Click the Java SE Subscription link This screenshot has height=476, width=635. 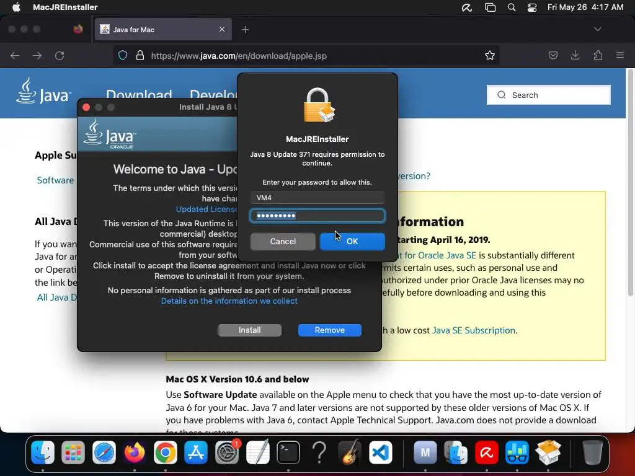(x=473, y=330)
